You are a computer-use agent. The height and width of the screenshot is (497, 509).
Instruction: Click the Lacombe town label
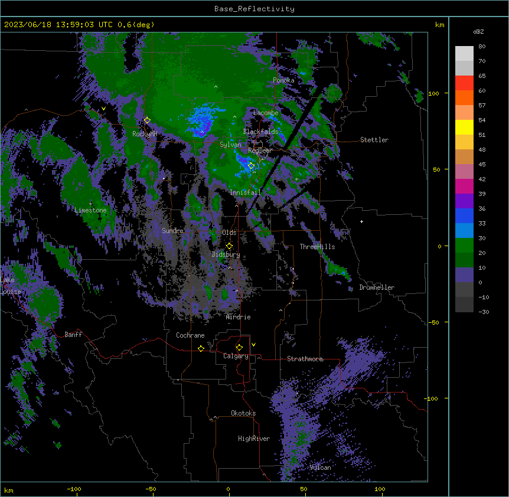pos(266,113)
